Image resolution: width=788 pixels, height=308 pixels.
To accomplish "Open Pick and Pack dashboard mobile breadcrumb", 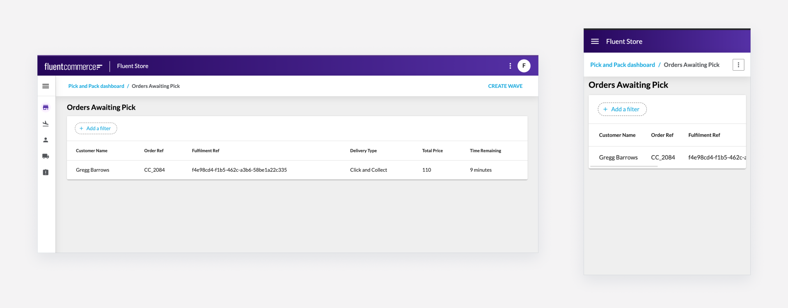I will pos(622,65).
